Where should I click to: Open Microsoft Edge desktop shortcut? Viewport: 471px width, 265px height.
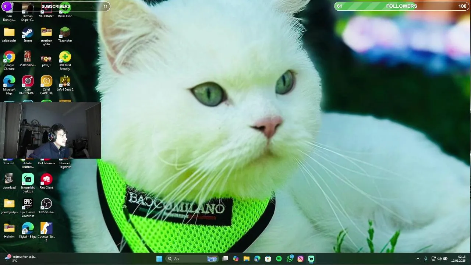coord(9,85)
